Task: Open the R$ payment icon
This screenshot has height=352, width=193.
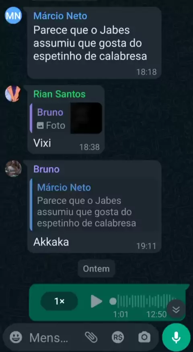Action: (118, 337)
